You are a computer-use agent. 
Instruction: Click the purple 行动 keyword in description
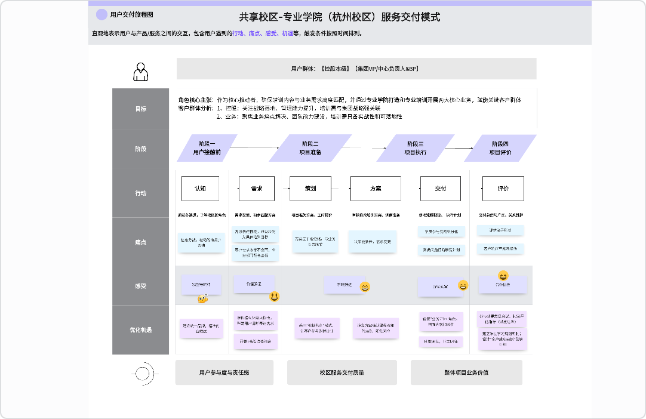point(238,33)
